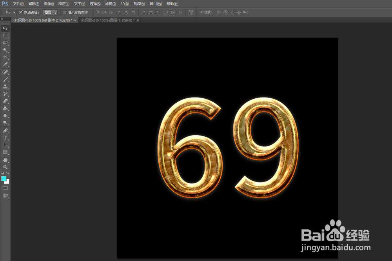This screenshot has height=261, width=392.
Task: Open the 图层 auto-select dropdown
Action: point(50,12)
